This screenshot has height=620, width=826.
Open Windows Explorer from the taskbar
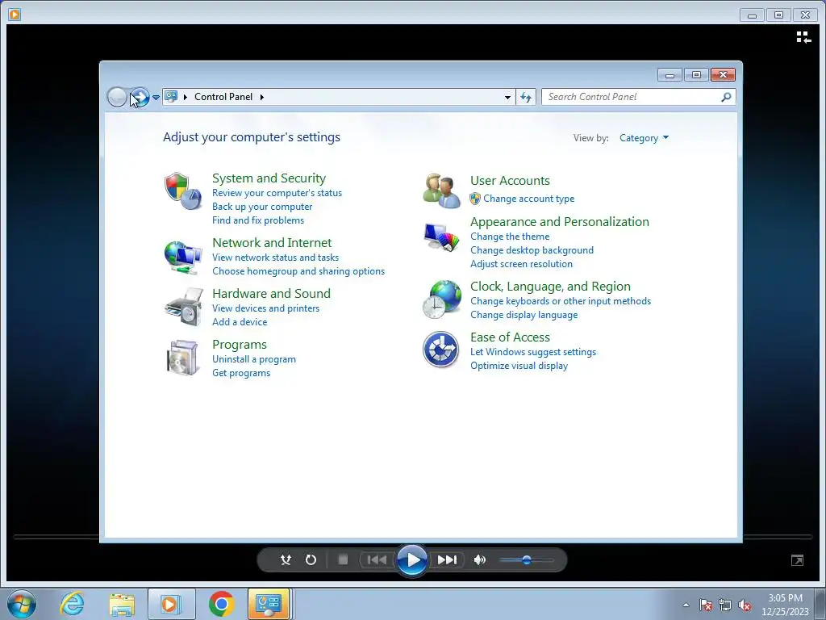tap(122, 604)
